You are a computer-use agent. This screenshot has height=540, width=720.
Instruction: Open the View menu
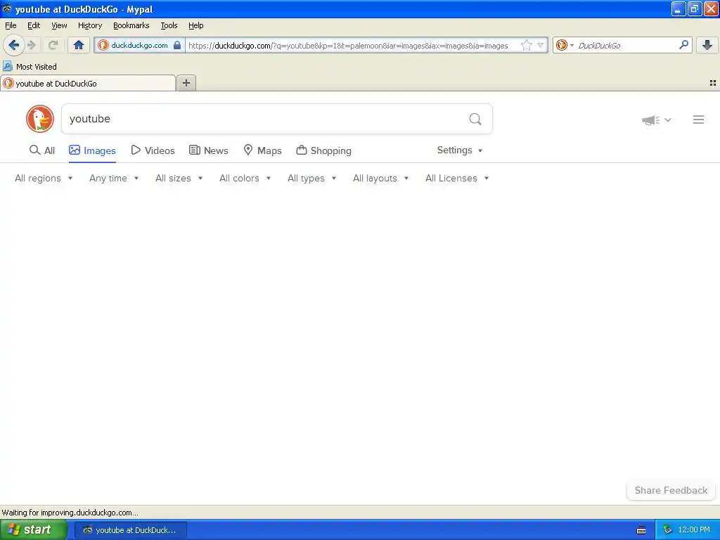(x=59, y=26)
